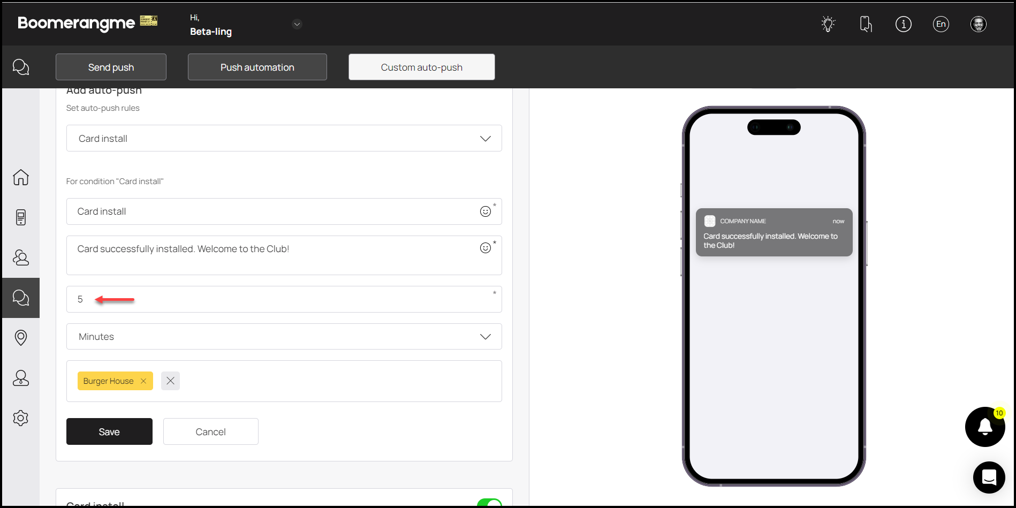Viewport: 1016px width, 508px height.
Task: Open the En language selector
Action: (941, 24)
